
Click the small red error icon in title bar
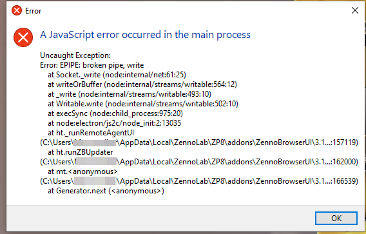[17, 10]
